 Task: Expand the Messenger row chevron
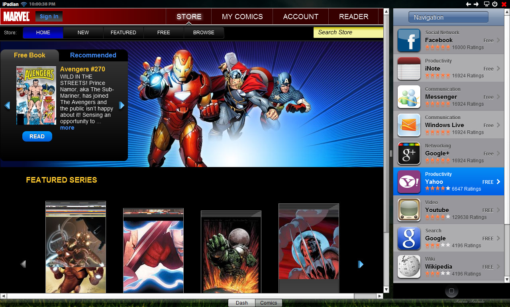[x=498, y=97]
